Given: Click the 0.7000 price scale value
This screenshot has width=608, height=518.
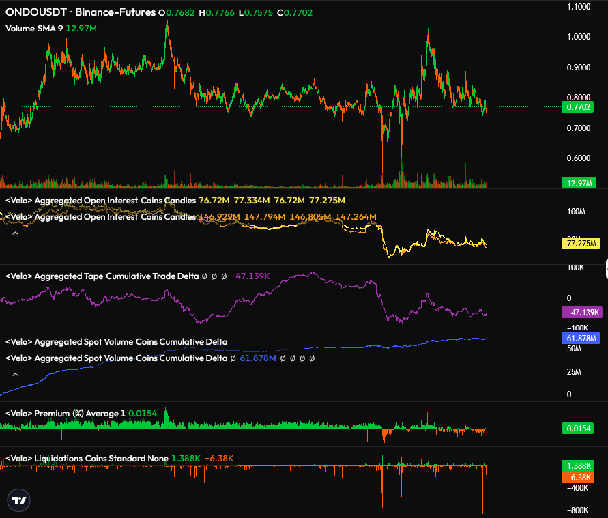Looking at the screenshot, I should (579, 128).
